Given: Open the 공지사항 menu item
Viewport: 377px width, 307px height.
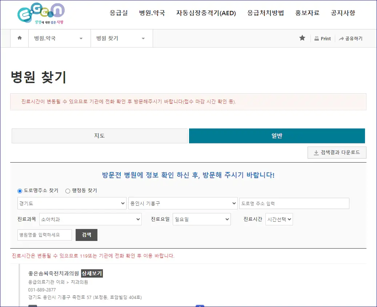Looking at the screenshot, I should point(342,12).
